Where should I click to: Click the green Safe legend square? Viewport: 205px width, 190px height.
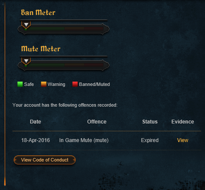(20, 84)
